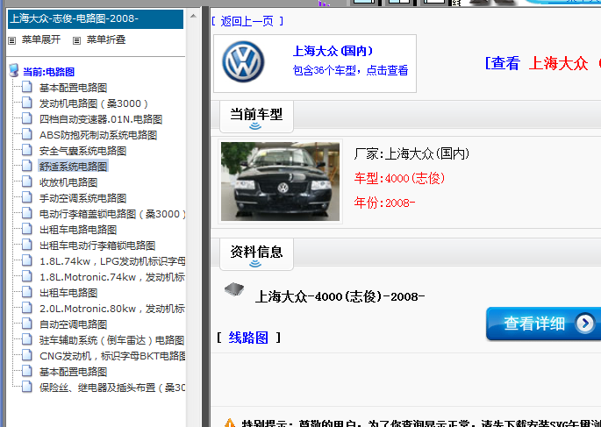
Task: Click document icon beside 发动机电路图
Action: pos(27,103)
